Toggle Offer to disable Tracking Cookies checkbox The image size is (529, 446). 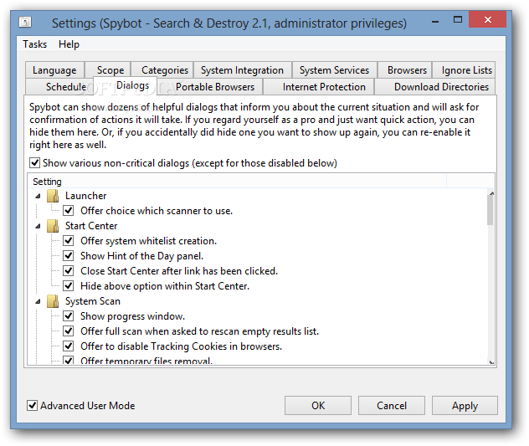point(69,346)
